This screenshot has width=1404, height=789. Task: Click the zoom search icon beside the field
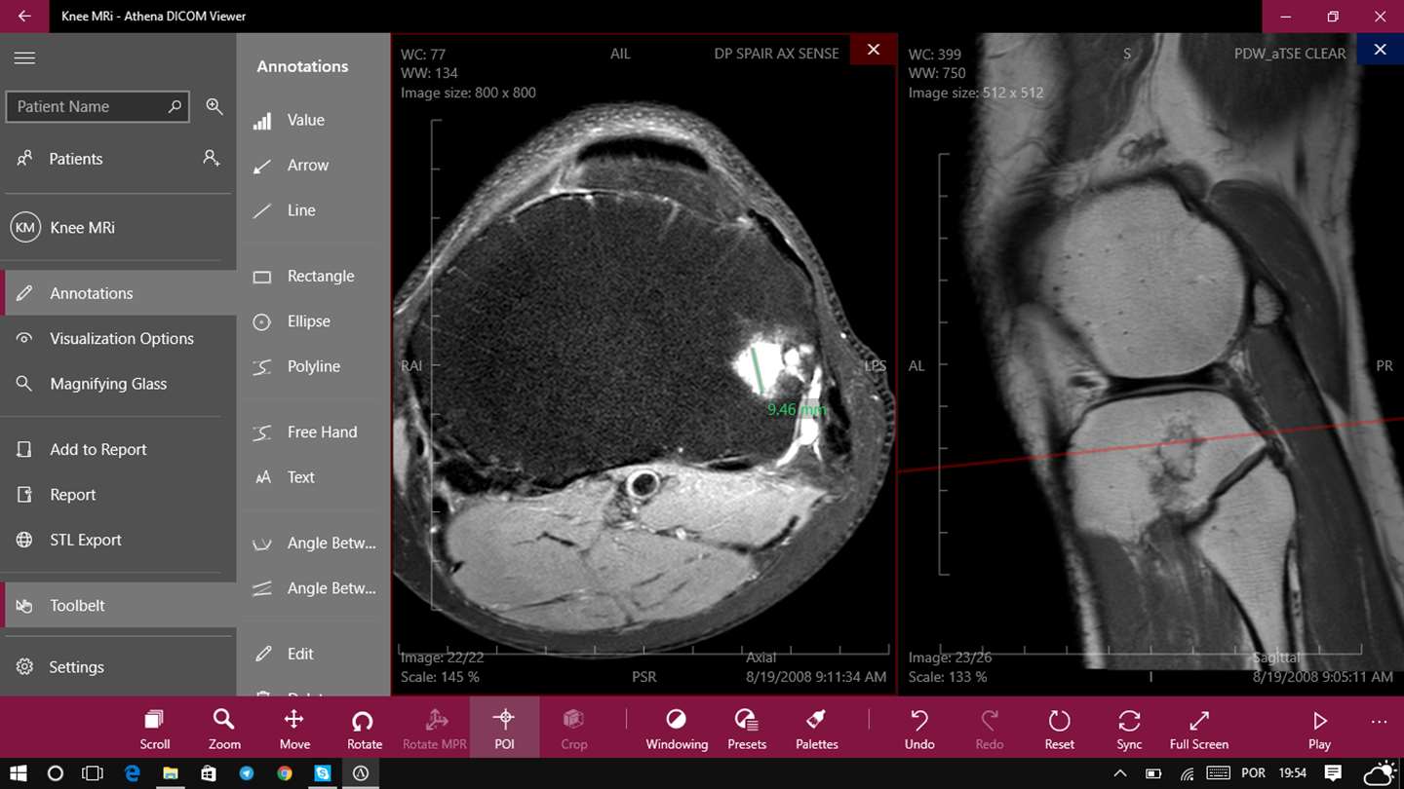tap(214, 106)
